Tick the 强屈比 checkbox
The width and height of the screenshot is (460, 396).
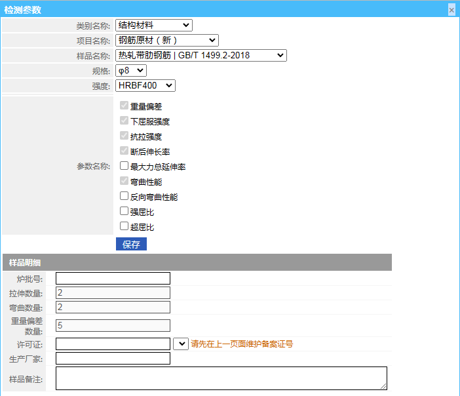click(x=124, y=211)
